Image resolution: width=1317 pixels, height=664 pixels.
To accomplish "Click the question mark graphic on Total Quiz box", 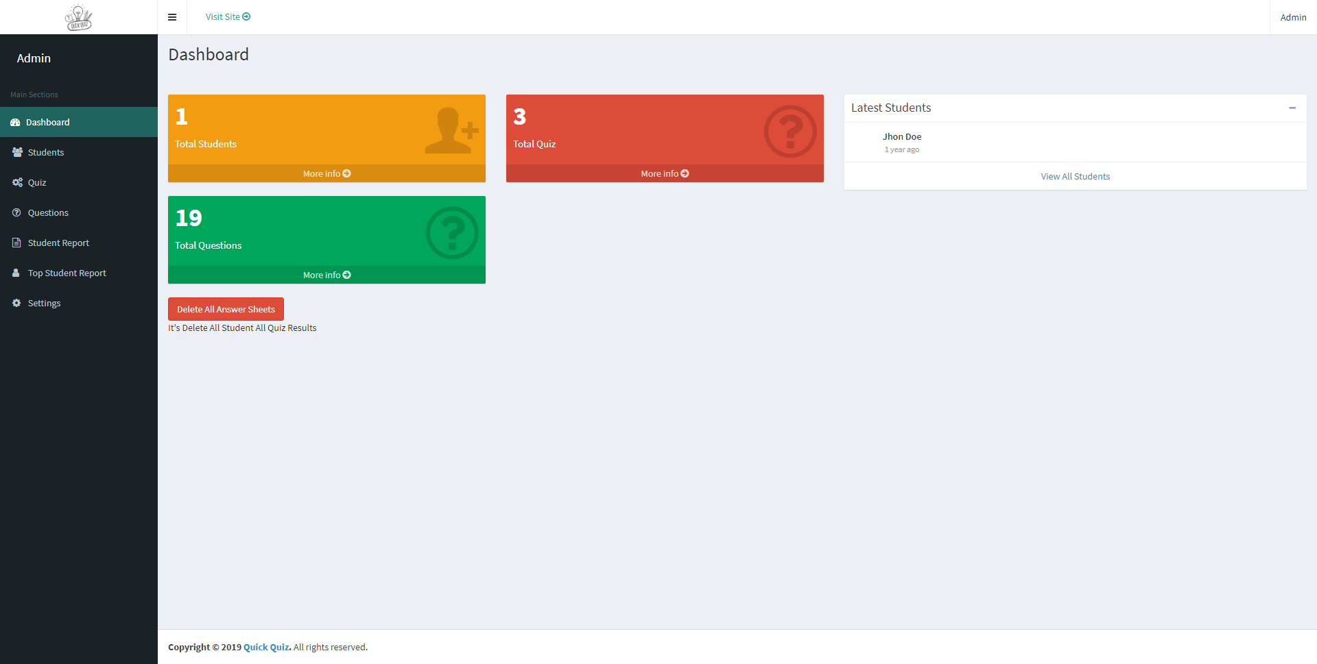I will click(x=789, y=132).
